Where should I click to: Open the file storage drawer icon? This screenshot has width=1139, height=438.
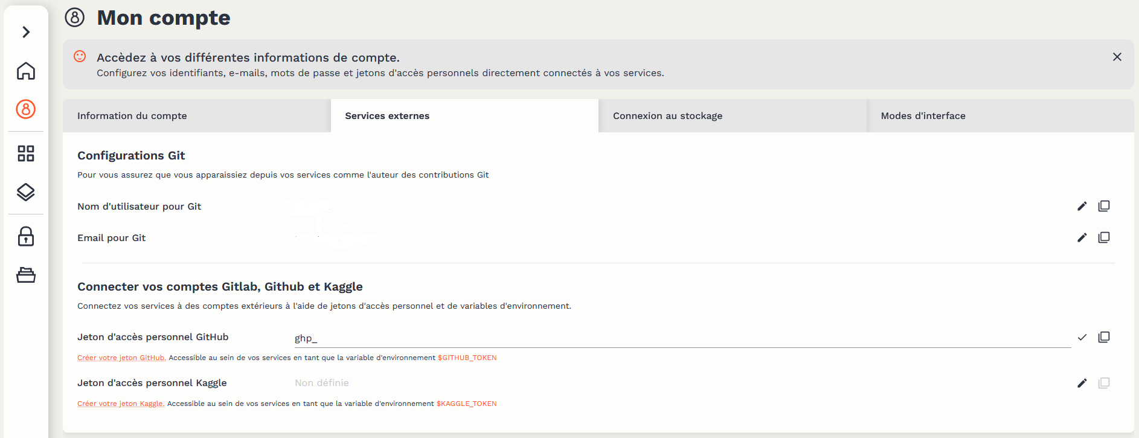[26, 275]
